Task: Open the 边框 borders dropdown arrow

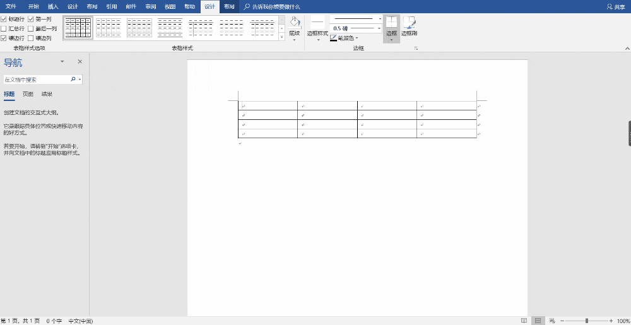Action: coord(391,40)
